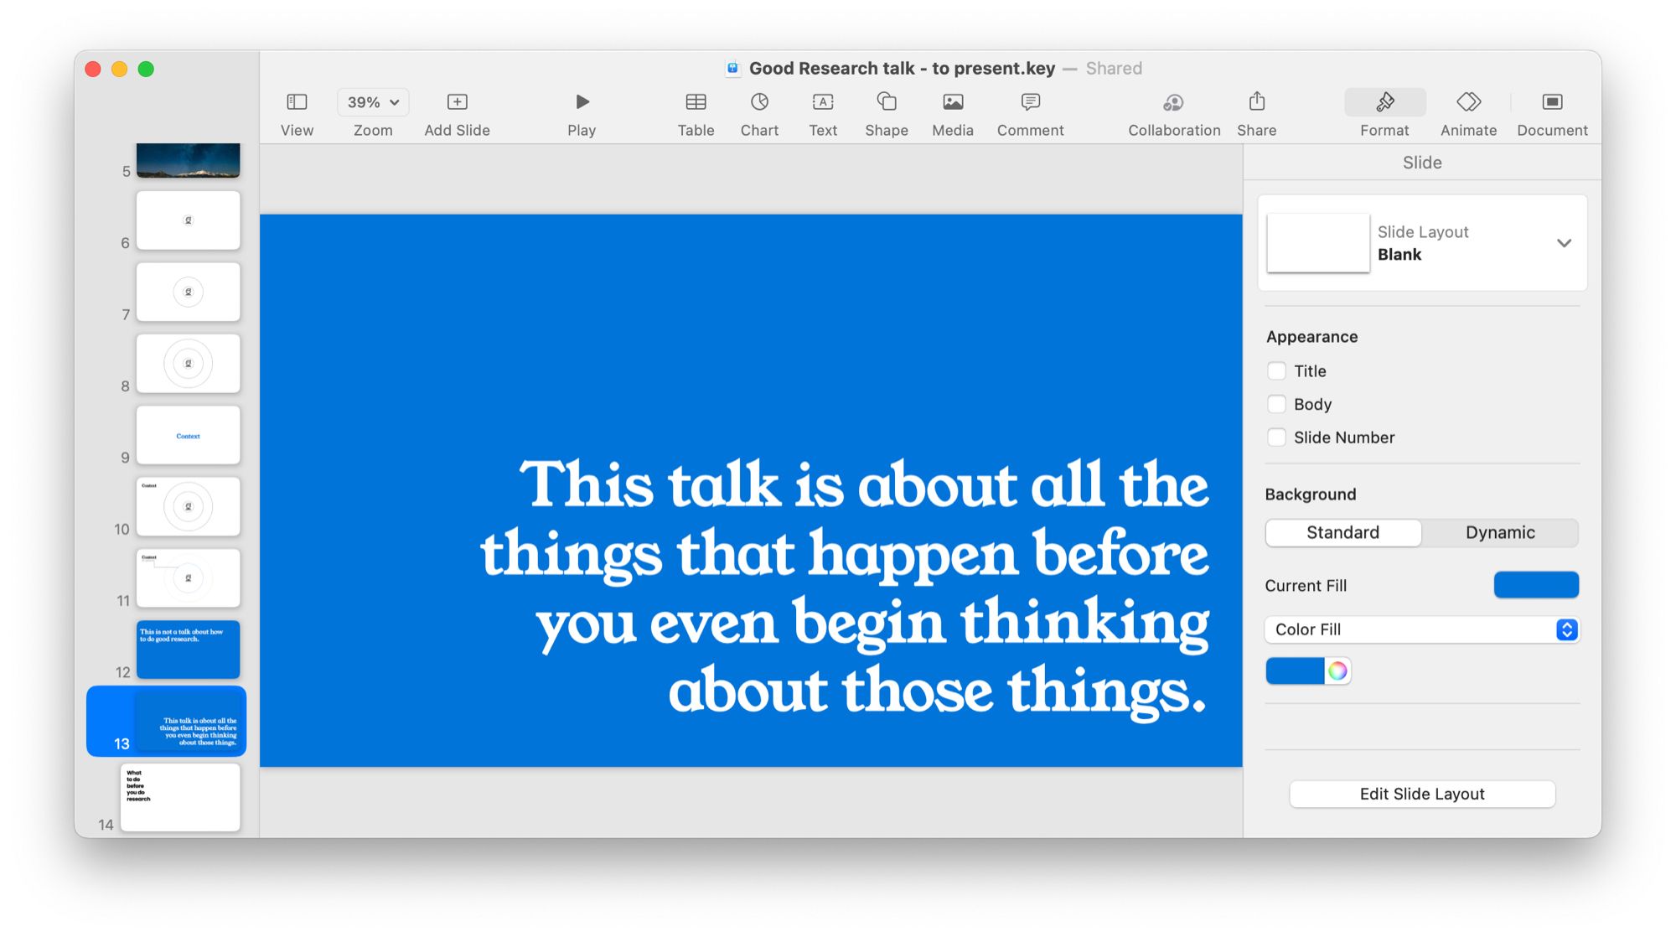Click the Current Fill blue swatch
The height and width of the screenshot is (937, 1676).
(1536, 585)
